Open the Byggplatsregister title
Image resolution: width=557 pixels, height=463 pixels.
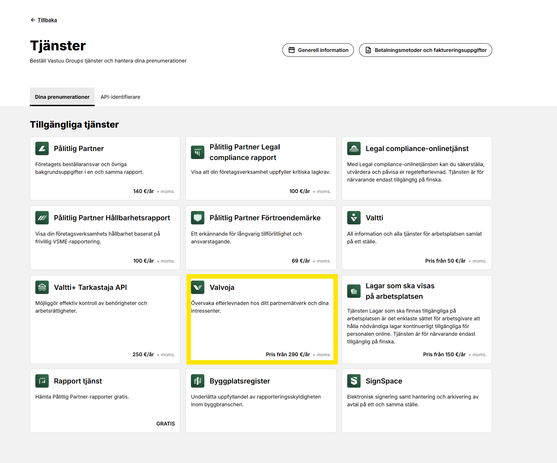click(240, 381)
